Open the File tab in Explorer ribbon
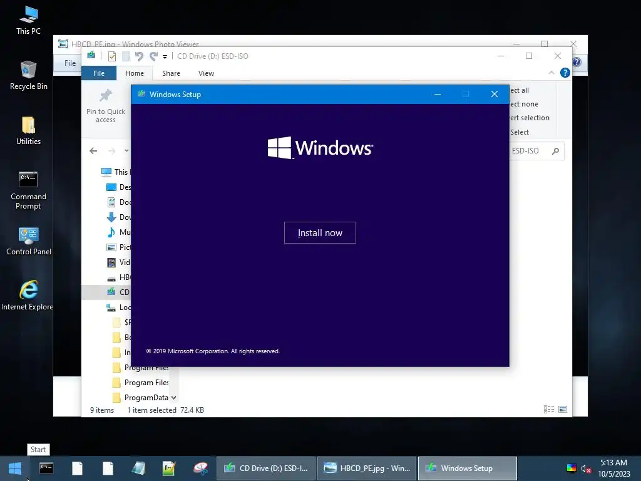Viewport: 641px width, 481px height. [x=99, y=73]
